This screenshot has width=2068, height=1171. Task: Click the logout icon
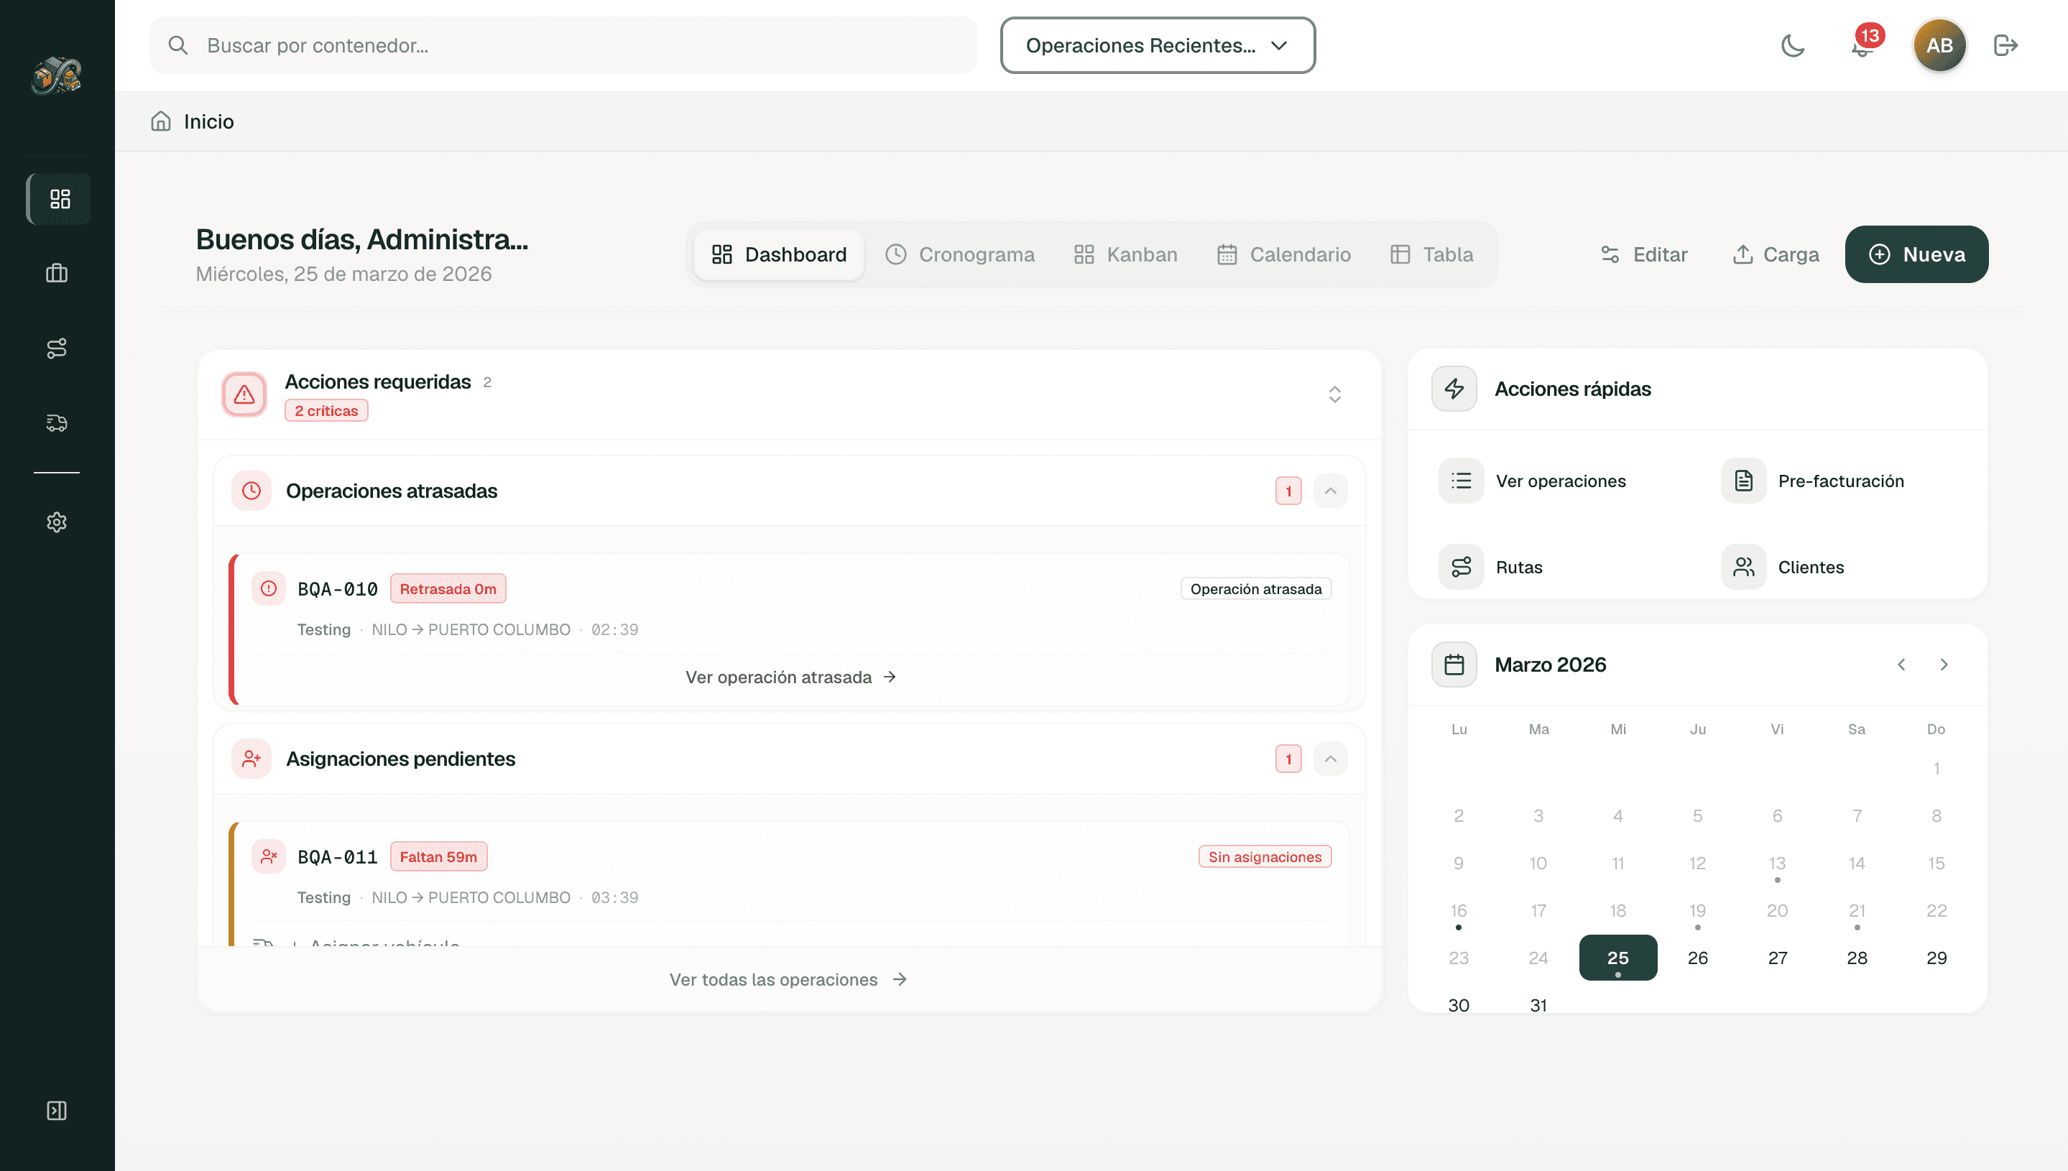[2006, 46]
